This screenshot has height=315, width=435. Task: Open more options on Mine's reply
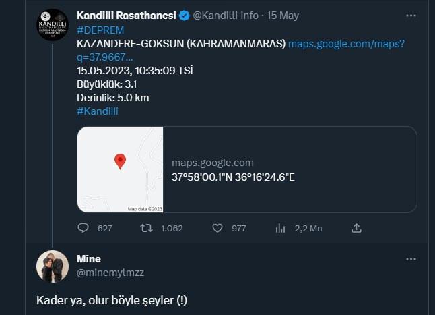click(x=411, y=259)
